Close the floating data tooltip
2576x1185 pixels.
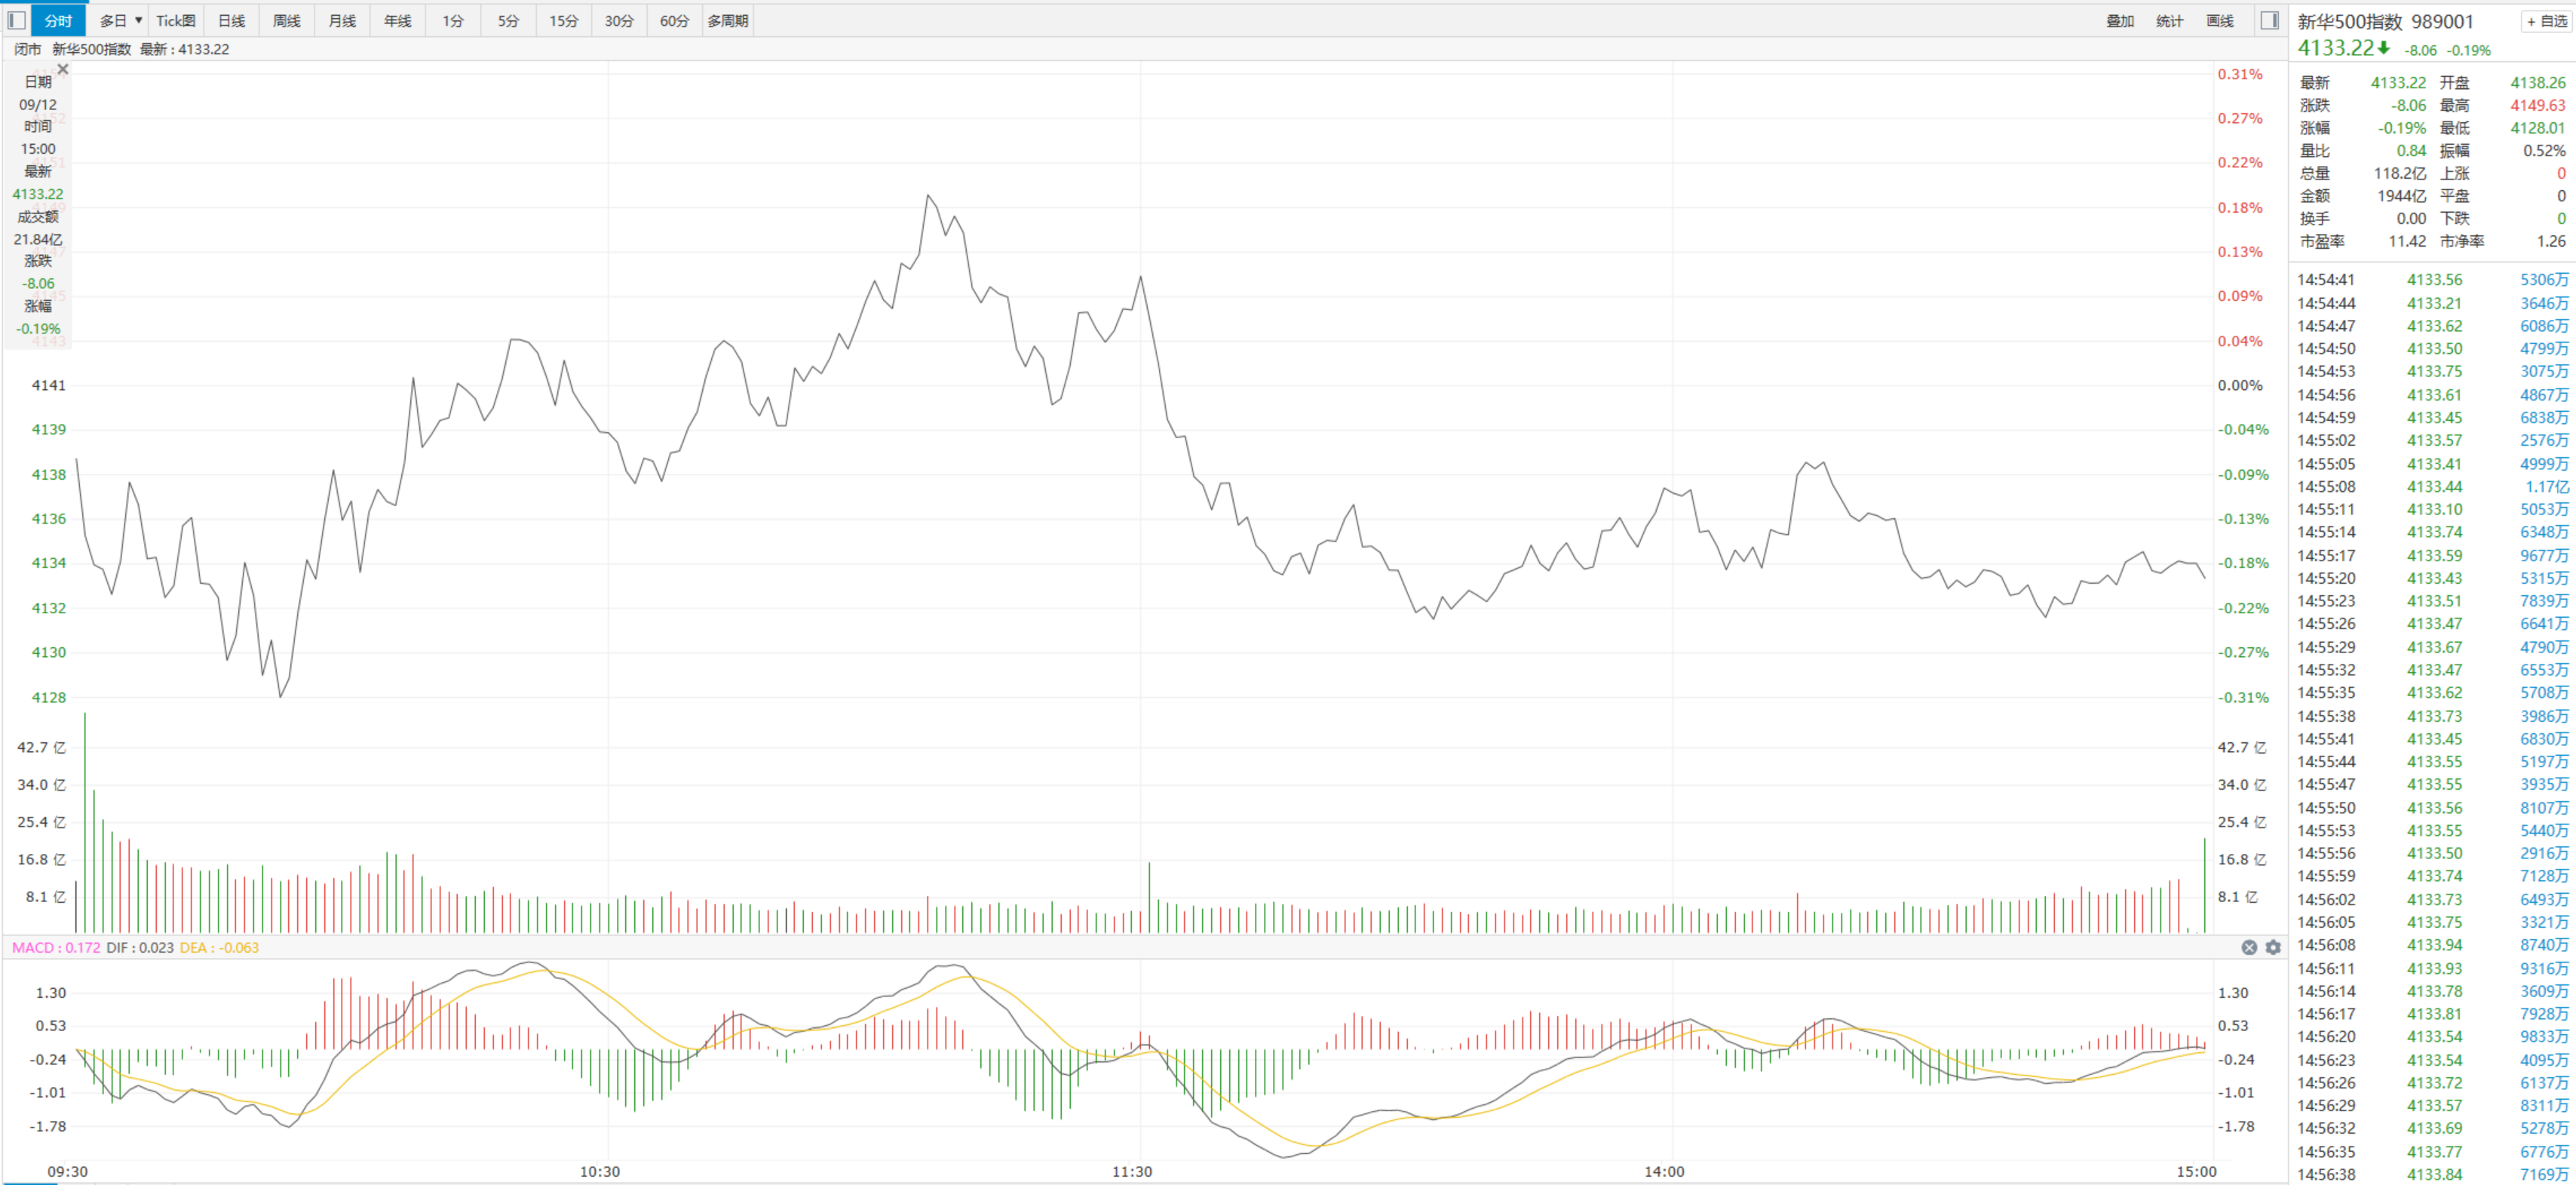(x=63, y=69)
